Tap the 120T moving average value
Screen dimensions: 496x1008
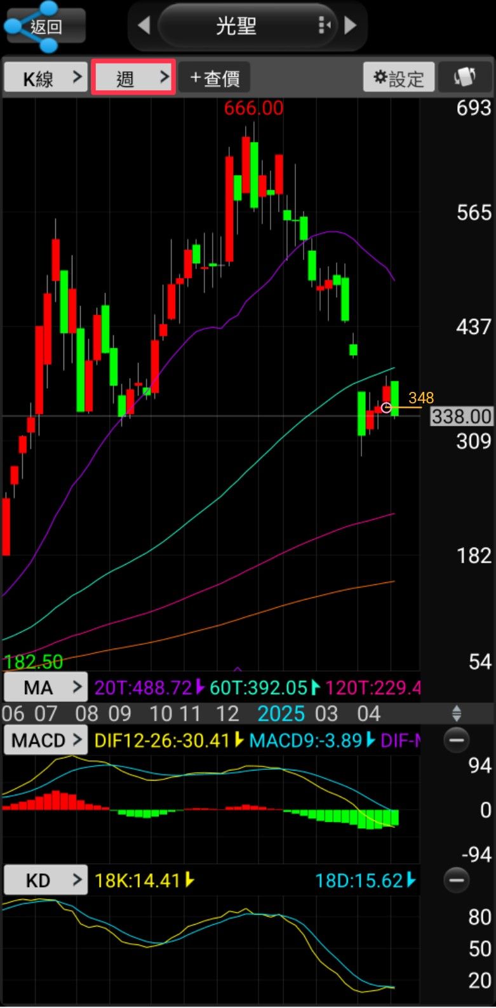click(x=373, y=687)
